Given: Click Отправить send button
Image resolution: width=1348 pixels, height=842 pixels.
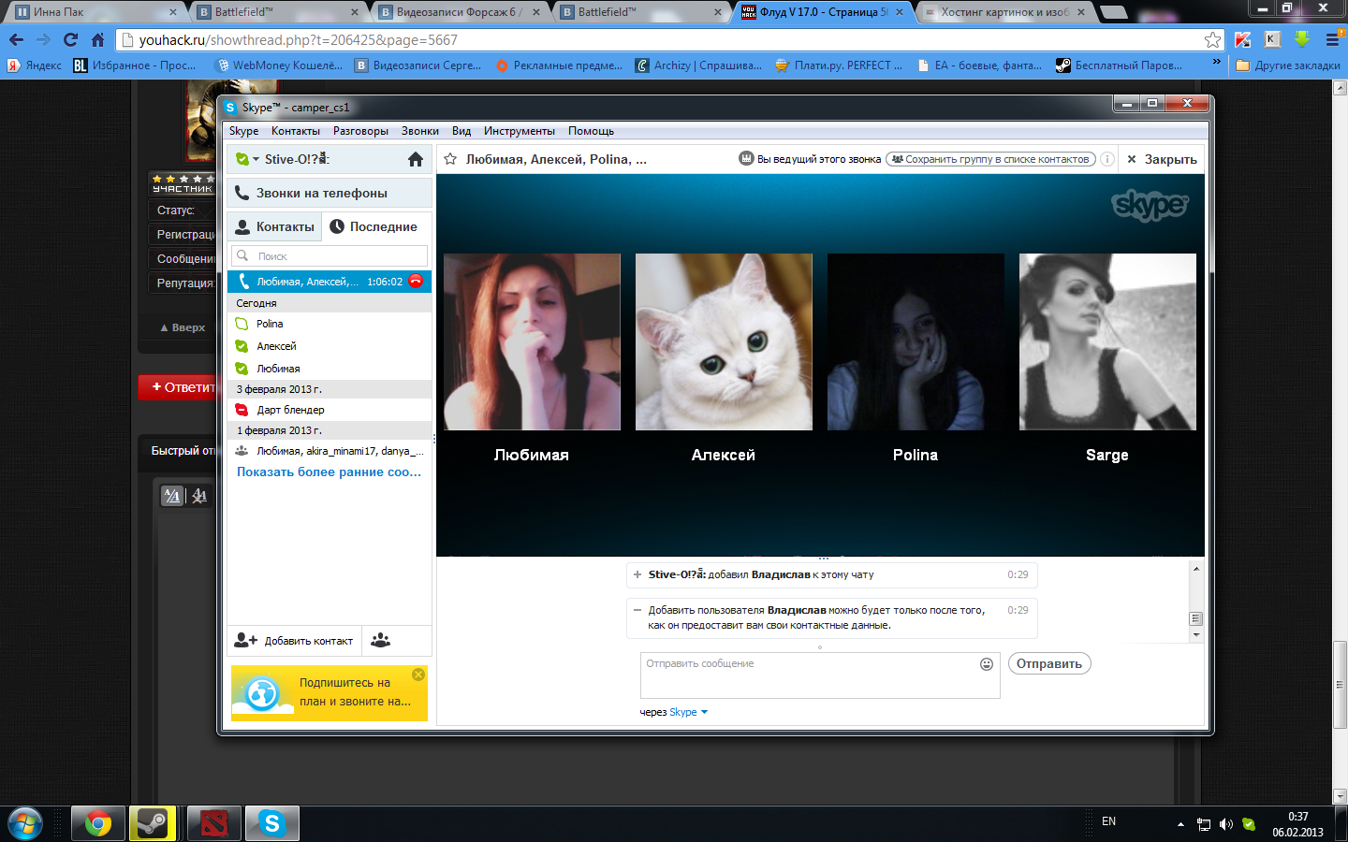Looking at the screenshot, I should pyautogui.click(x=1049, y=663).
